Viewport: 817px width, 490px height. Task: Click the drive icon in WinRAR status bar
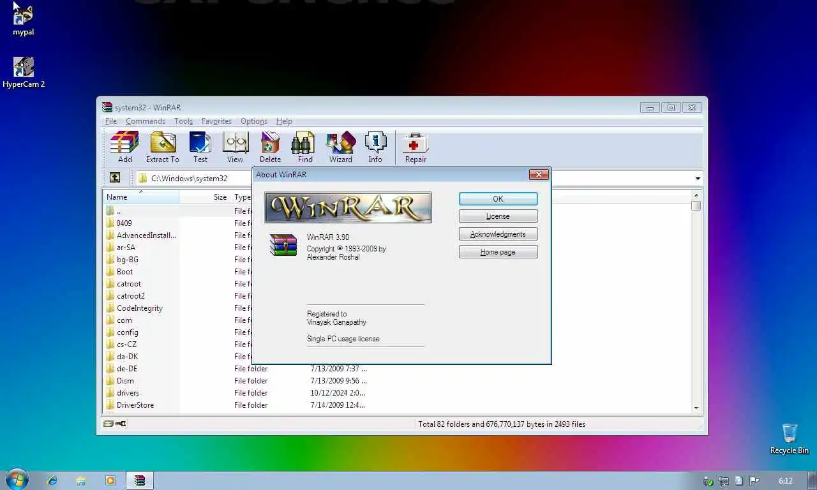(109, 424)
